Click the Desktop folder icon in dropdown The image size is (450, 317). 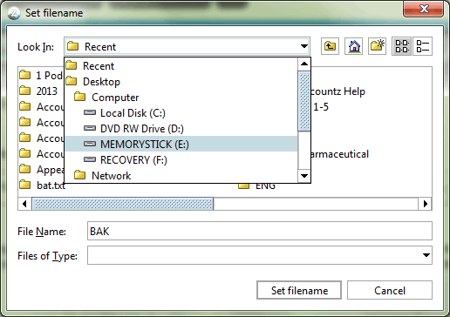coord(72,81)
